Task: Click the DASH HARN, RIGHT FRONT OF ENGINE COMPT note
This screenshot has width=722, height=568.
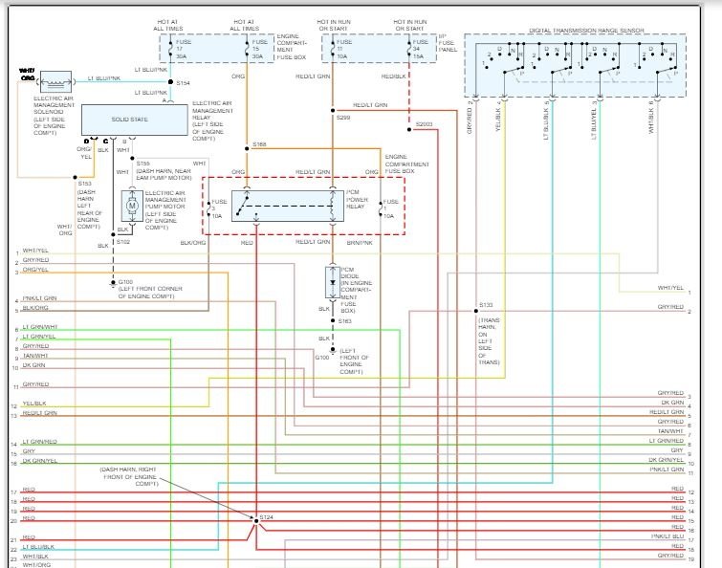Action: click(129, 477)
